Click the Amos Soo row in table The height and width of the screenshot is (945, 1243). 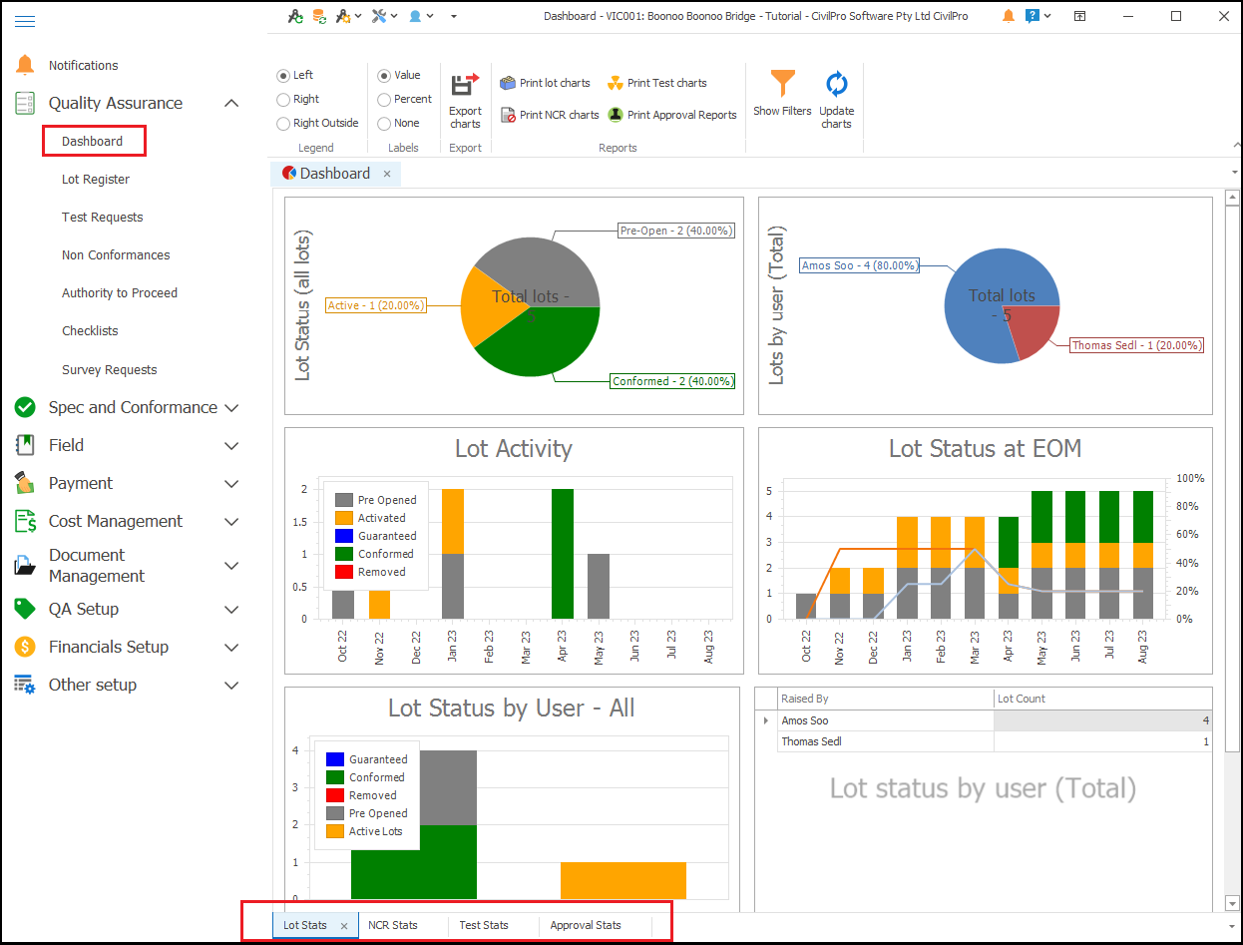(x=983, y=720)
